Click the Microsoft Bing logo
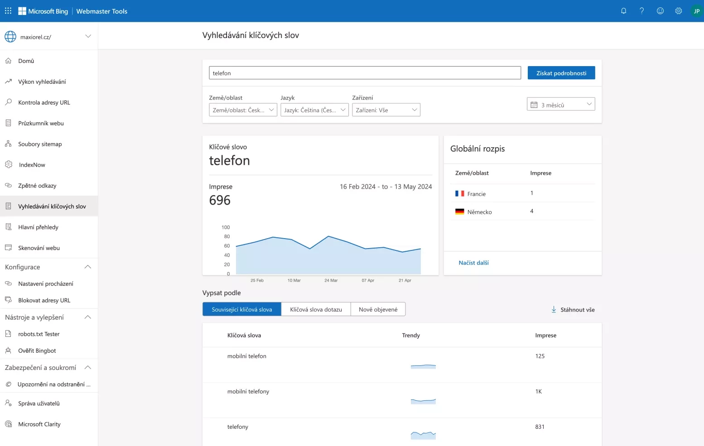Viewport: 704px width, 446px height. tap(43, 11)
